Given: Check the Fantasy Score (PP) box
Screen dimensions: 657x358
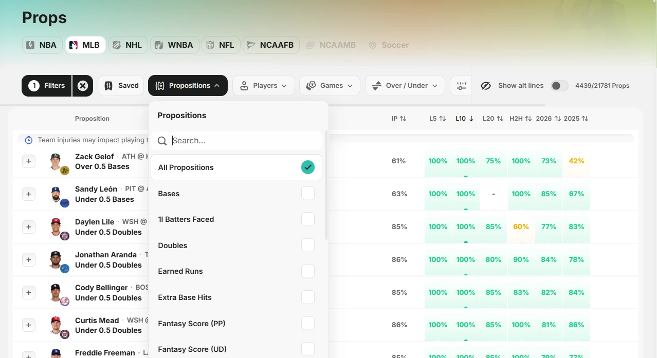Looking at the screenshot, I should point(308,323).
